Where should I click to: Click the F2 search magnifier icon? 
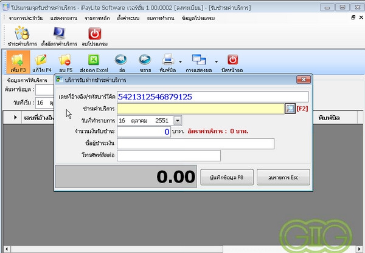click(x=290, y=109)
